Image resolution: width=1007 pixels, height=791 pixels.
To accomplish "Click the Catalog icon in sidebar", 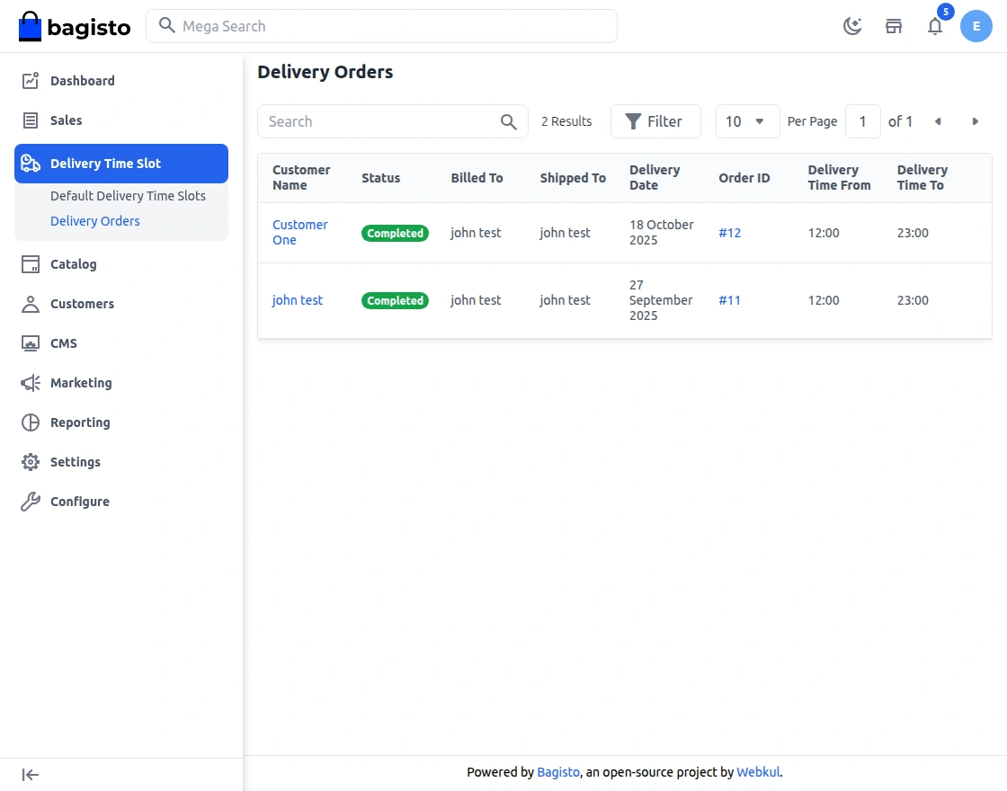I will [x=31, y=263].
